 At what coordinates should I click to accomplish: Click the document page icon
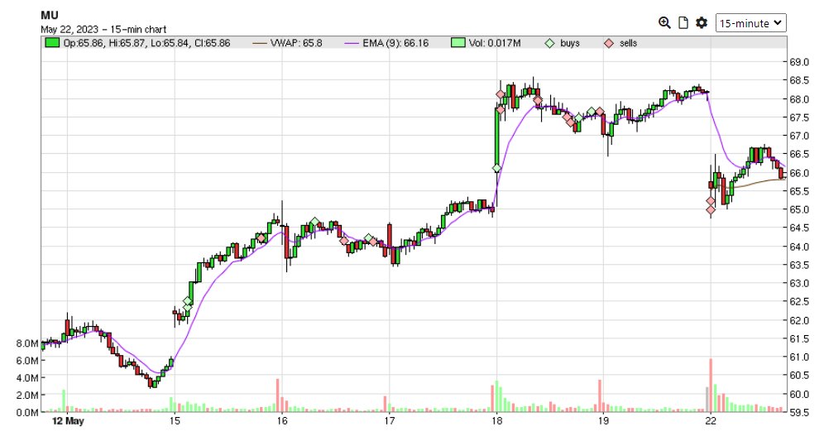683,22
